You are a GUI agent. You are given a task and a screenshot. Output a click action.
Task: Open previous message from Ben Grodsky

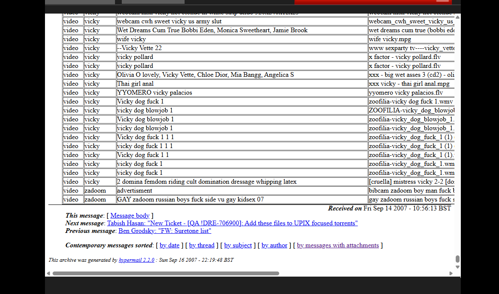click(165, 231)
